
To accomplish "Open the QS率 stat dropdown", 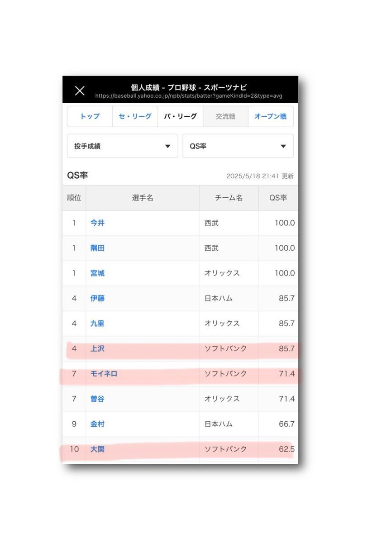I will (238, 146).
